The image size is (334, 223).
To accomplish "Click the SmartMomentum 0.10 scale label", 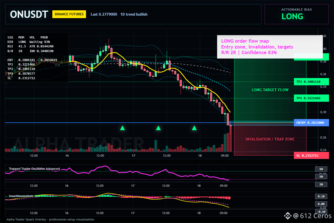I will [321, 196].
